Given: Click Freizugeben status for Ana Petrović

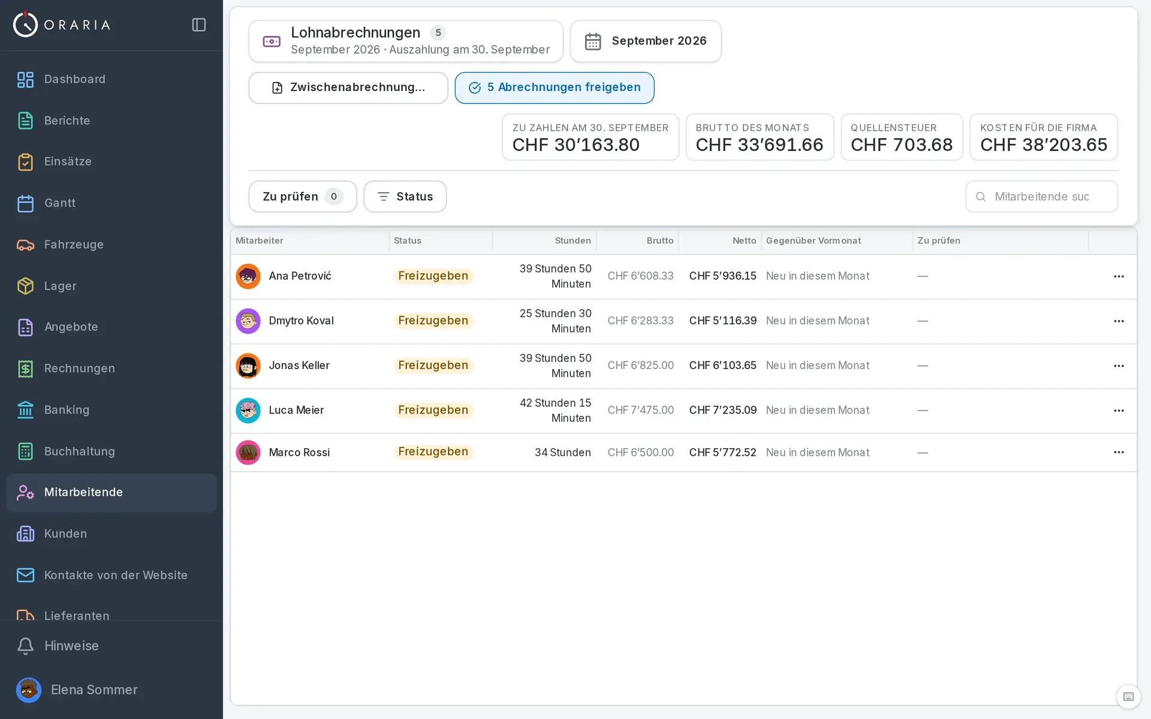Looking at the screenshot, I should point(433,276).
